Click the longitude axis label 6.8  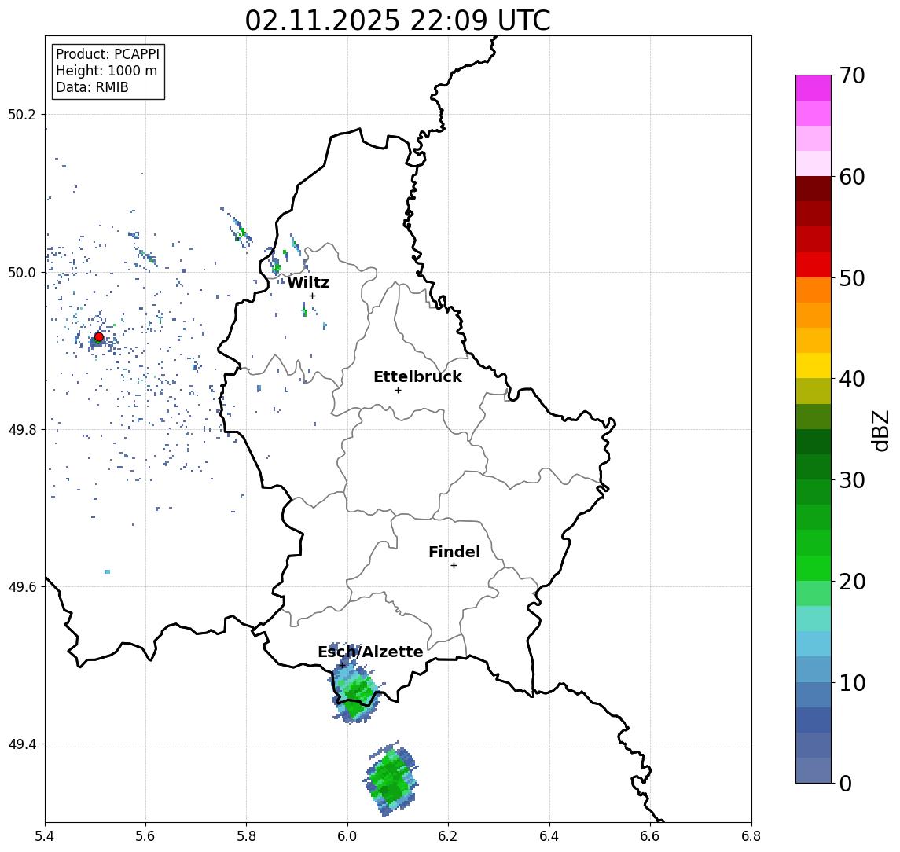coord(751,836)
